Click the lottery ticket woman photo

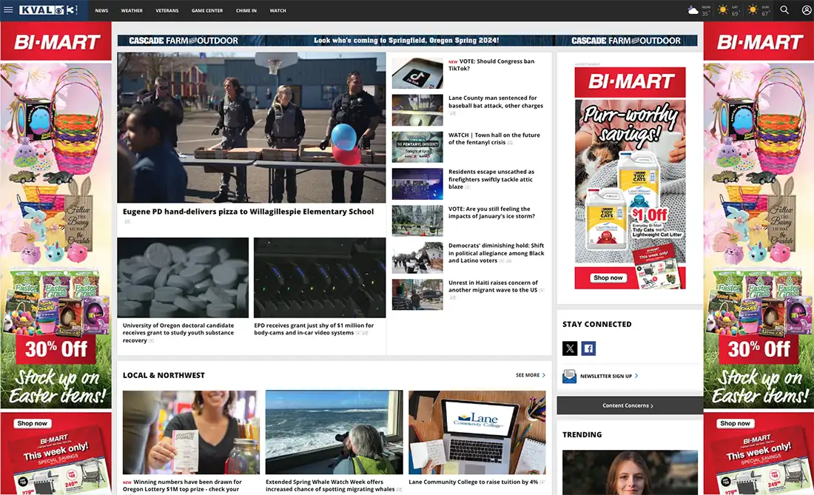191,432
